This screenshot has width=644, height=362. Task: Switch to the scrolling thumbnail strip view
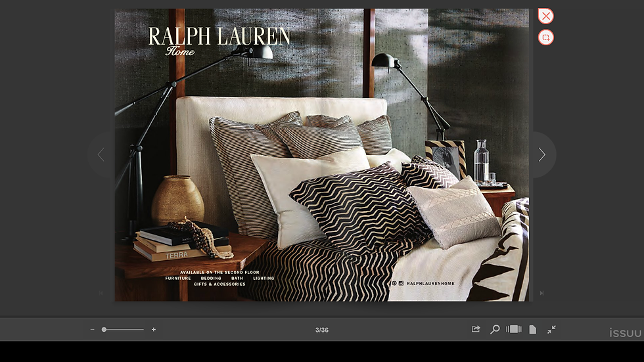coord(514,329)
